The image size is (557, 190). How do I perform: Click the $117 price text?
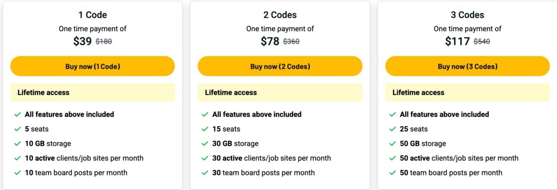pos(457,41)
